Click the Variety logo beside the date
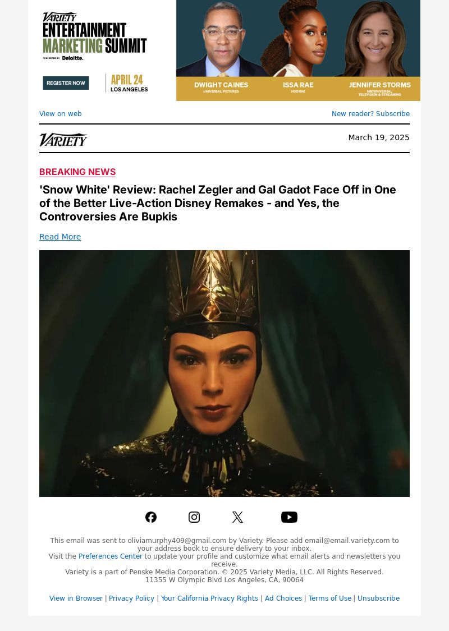Screen dimensions: 449x631 63,140
